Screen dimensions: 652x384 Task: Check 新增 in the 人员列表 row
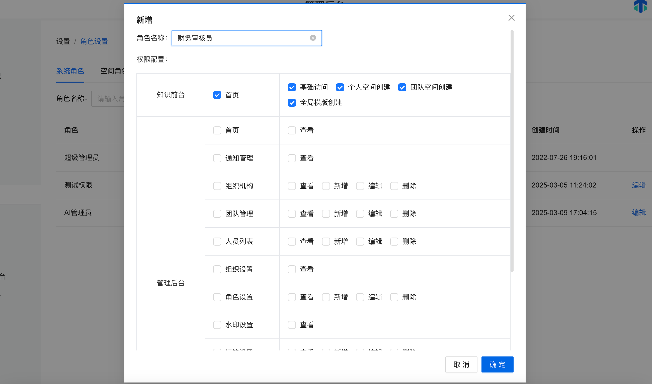tap(326, 242)
